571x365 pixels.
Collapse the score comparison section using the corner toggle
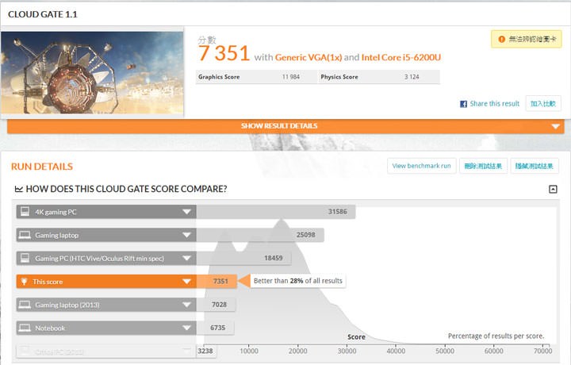(553, 189)
